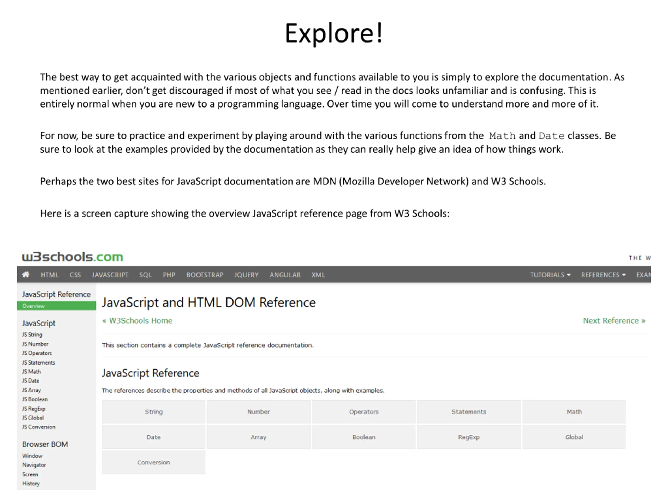
Task: Go to the JQUERY navbar section
Action: coord(246,275)
